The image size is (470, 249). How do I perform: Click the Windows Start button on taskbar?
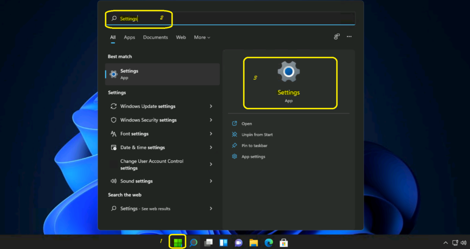(x=178, y=243)
